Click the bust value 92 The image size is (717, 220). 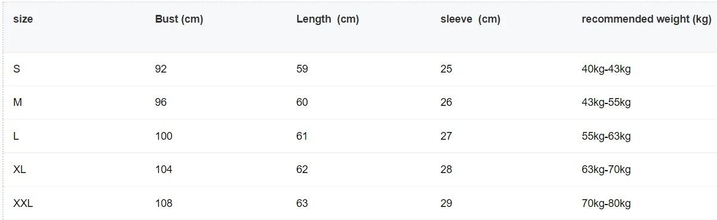161,69
